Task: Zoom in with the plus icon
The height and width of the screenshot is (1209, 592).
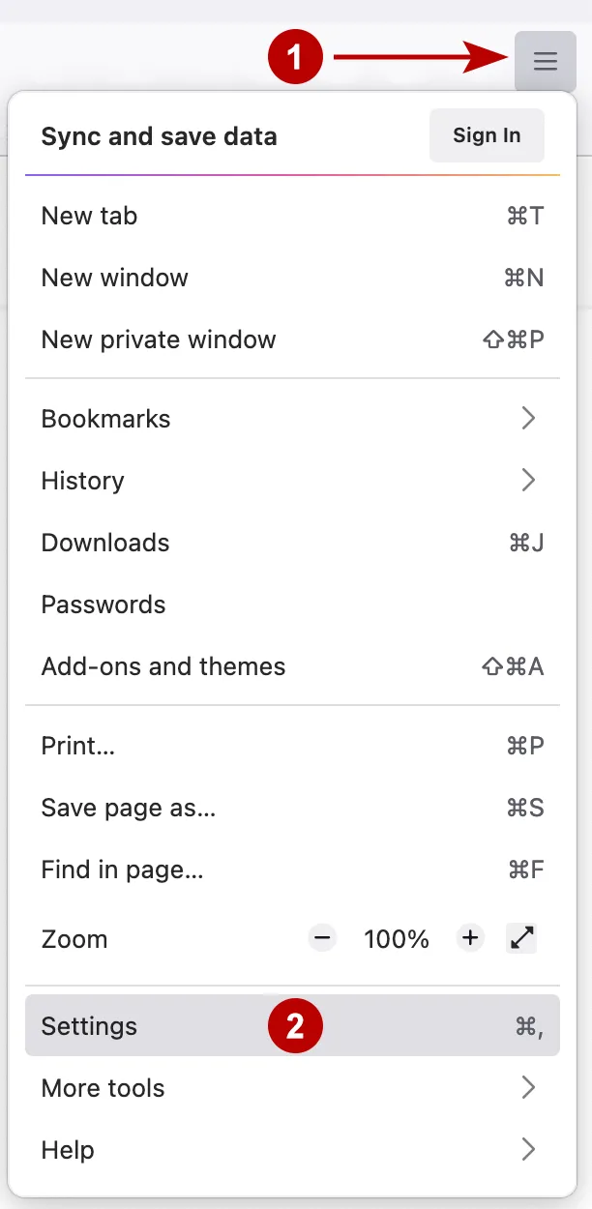Action: tap(469, 937)
